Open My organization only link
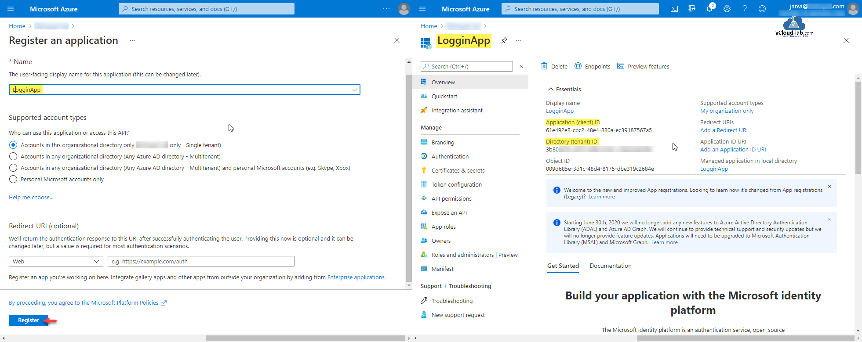Screen dimensions: 862x342 [727, 111]
